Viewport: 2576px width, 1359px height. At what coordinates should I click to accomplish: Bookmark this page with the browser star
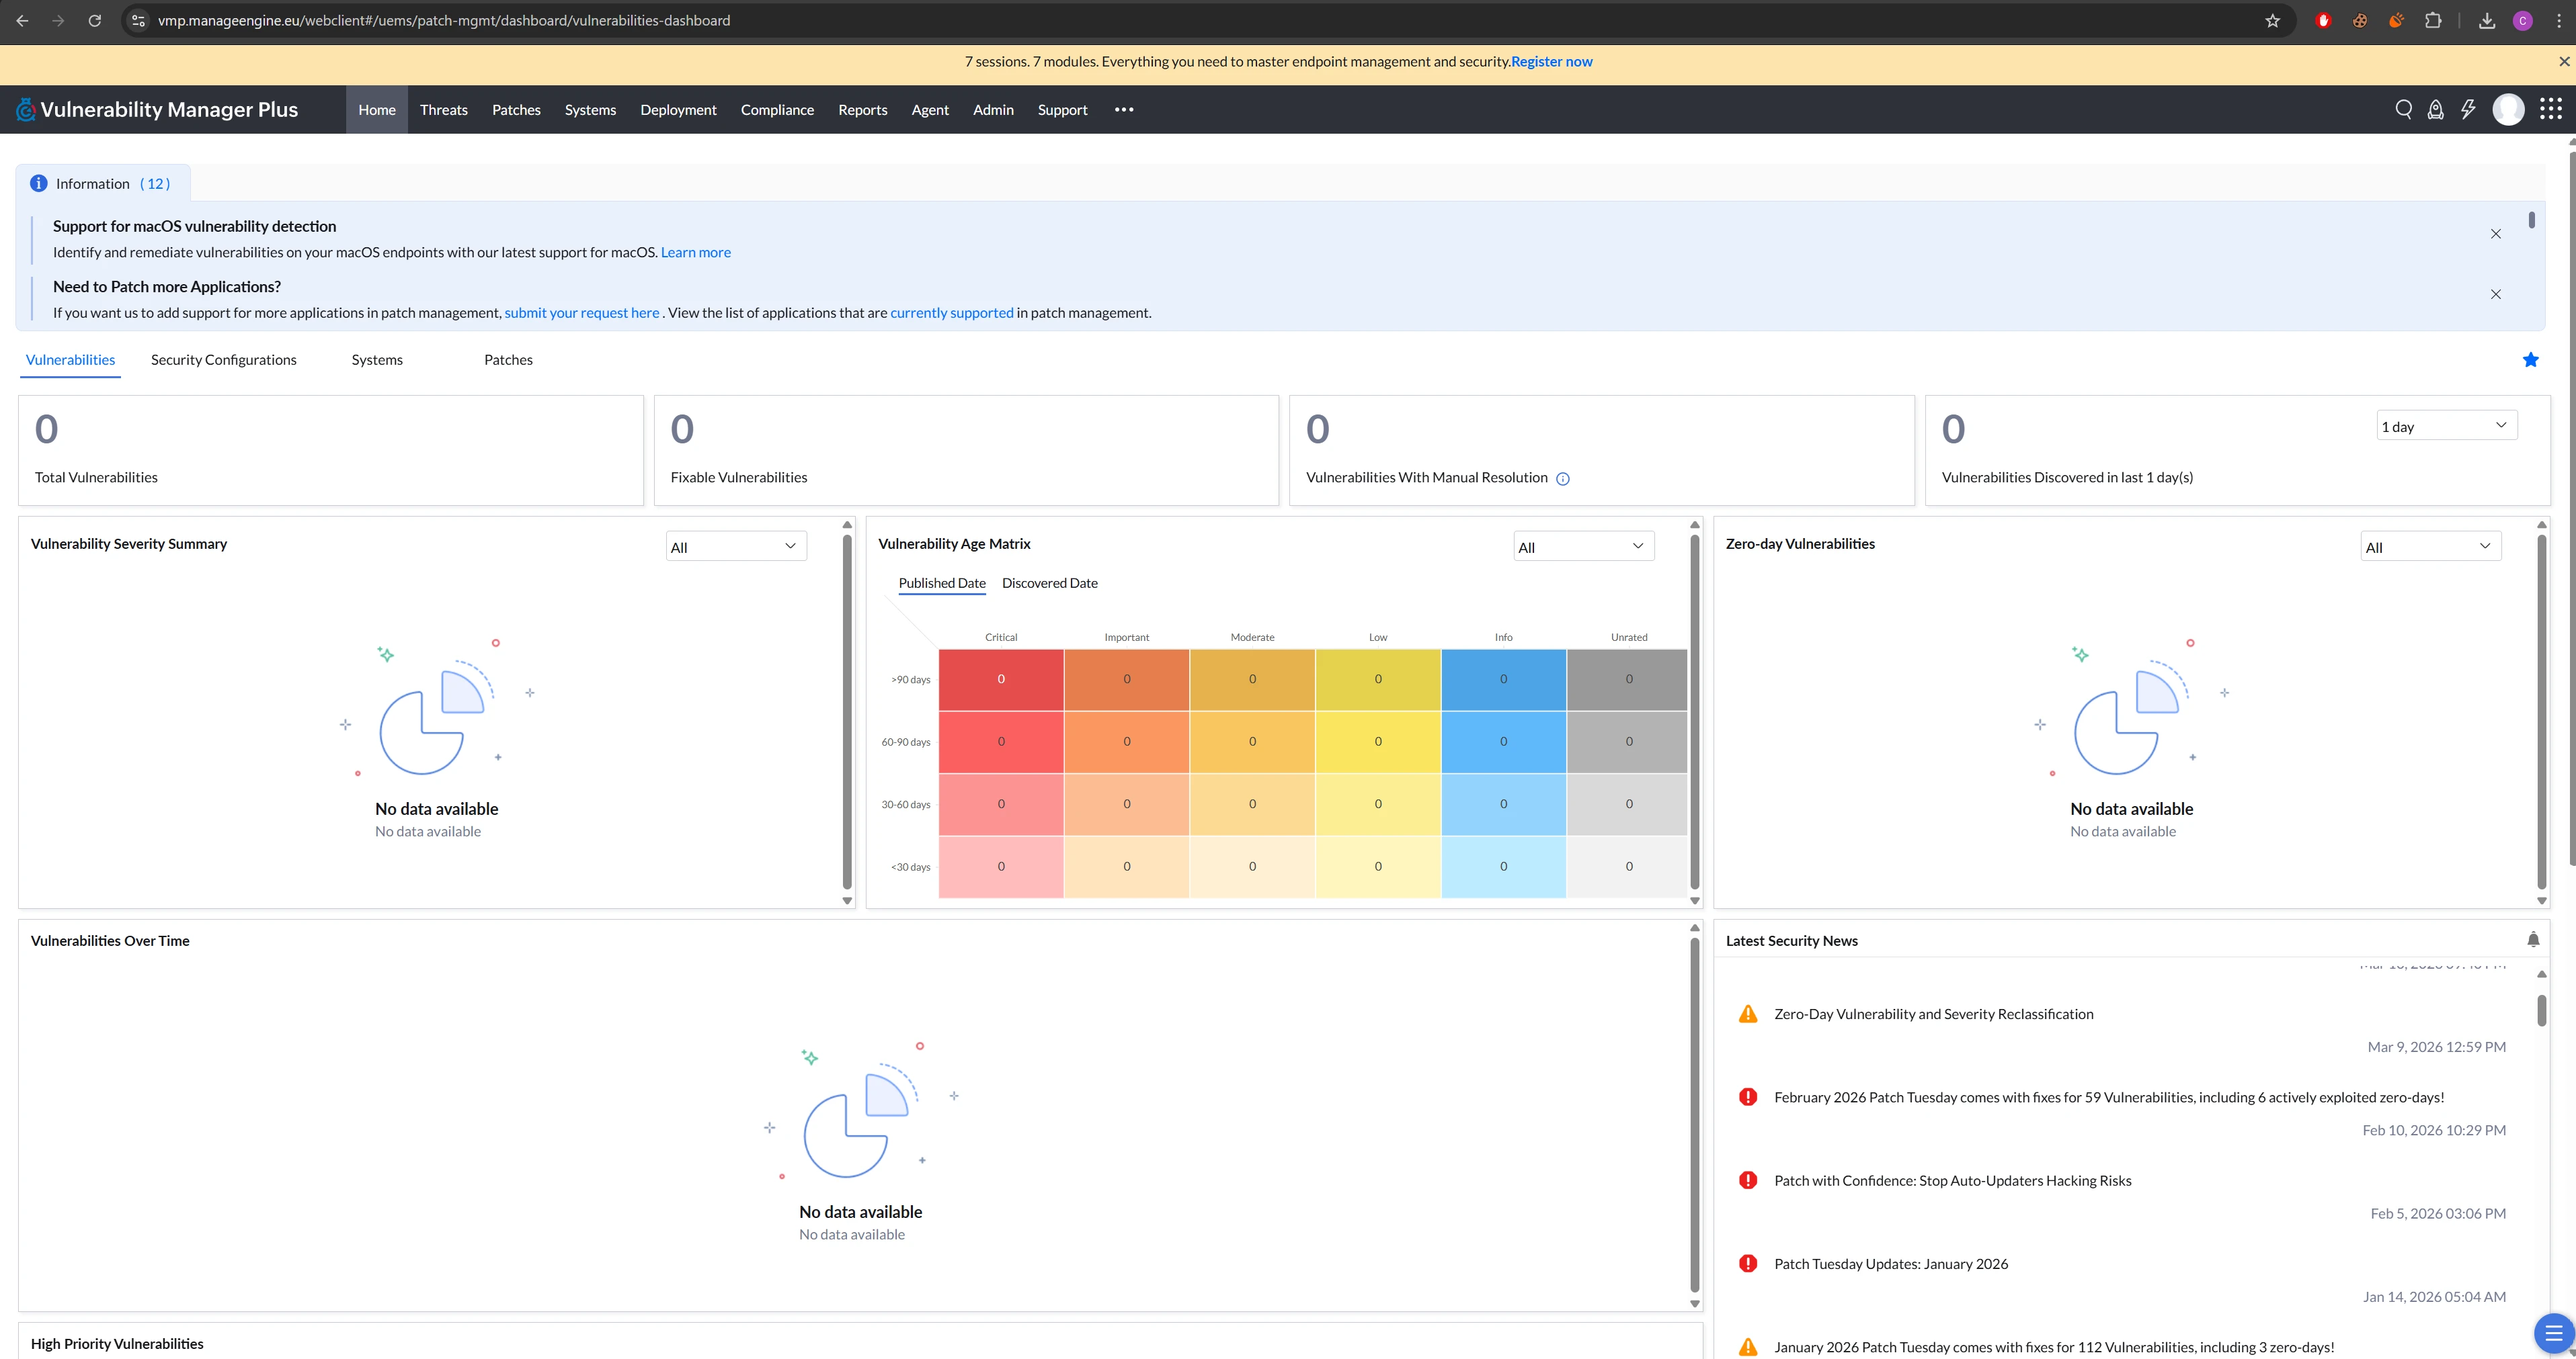[x=2272, y=21]
